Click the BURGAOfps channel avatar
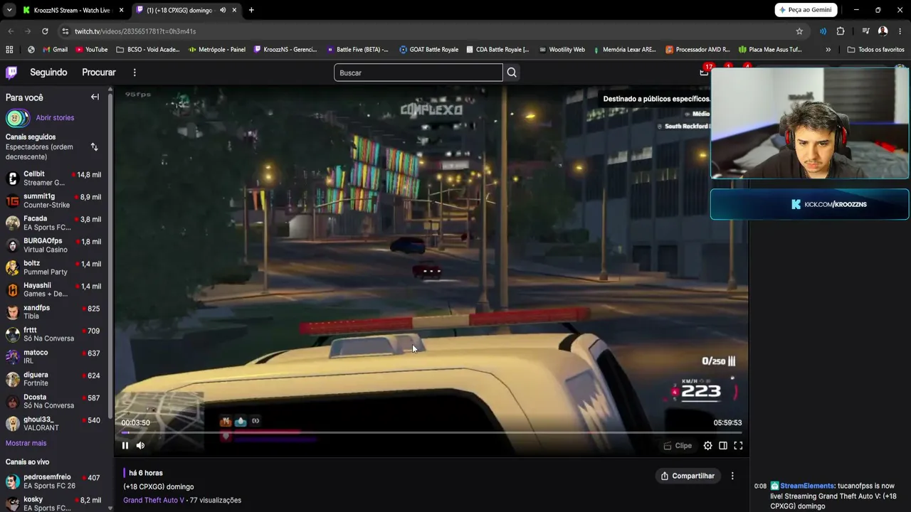 pyautogui.click(x=12, y=245)
